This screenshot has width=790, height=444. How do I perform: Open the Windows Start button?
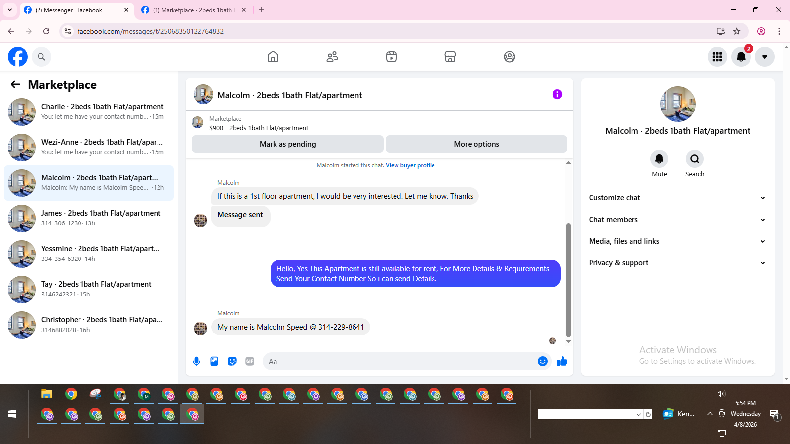click(12, 414)
